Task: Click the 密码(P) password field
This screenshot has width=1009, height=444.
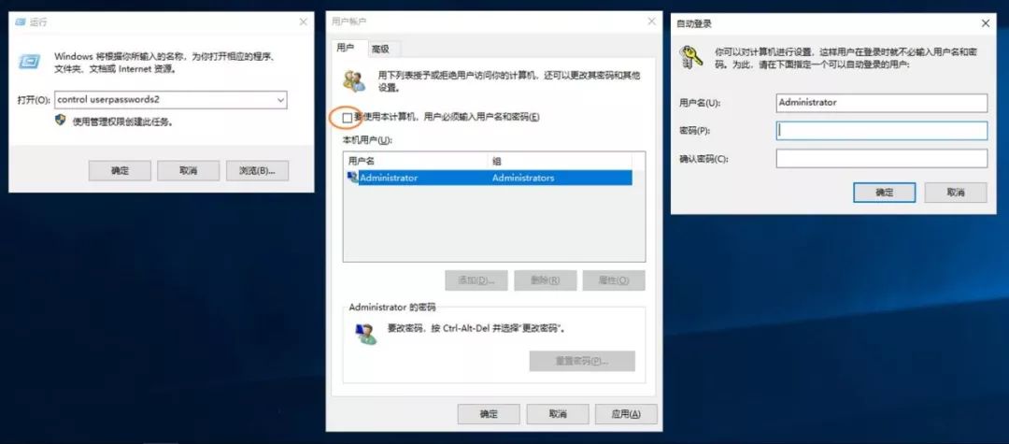Action: pos(882,131)
